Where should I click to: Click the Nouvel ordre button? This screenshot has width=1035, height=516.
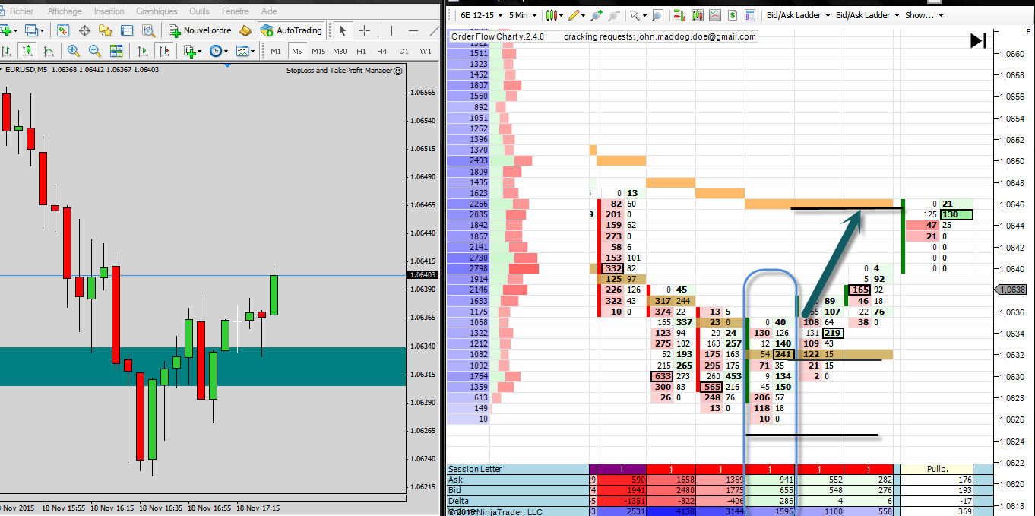pyautogui.click(x=200, y=30)
